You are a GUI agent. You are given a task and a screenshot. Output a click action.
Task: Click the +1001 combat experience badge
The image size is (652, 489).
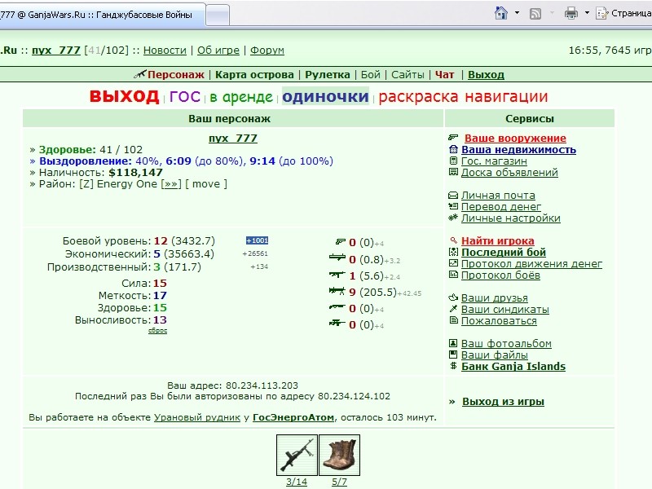click(257, 240)
